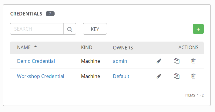
Task: Focus the credentials search field
Action: pos(37,29)
